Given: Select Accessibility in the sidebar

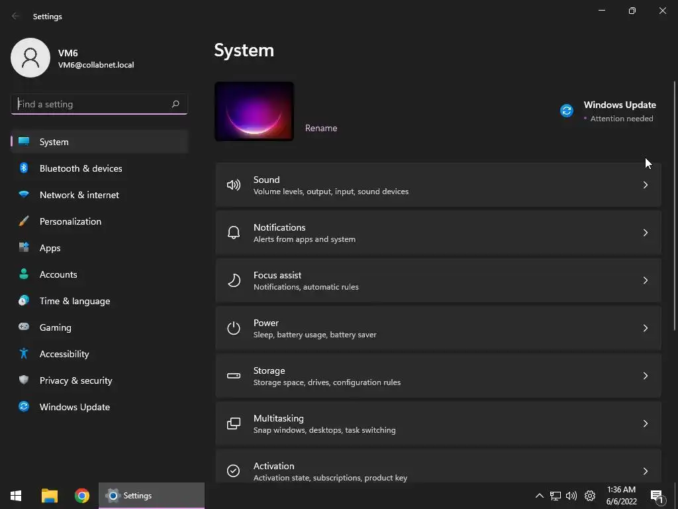Looking at the screenshot, I should pos(99,354).
